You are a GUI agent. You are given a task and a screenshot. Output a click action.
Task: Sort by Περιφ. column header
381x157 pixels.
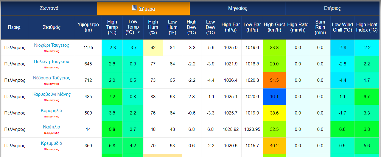15,27
